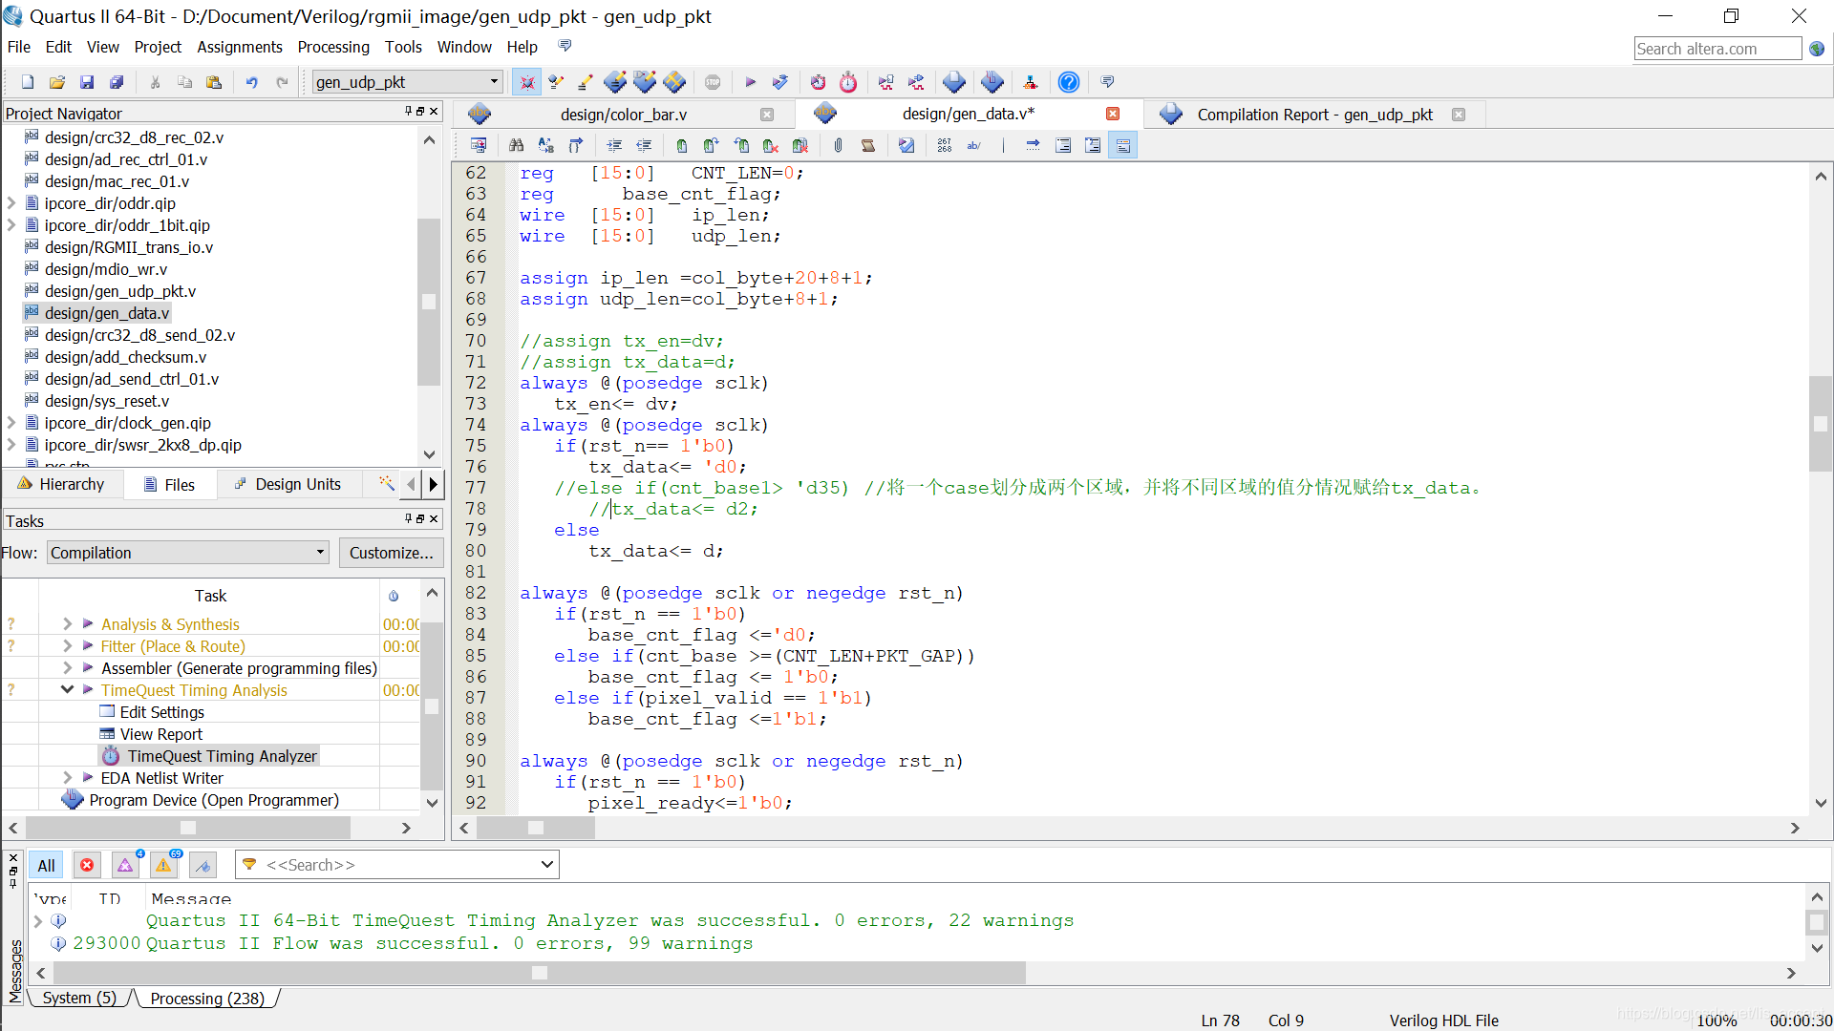
Task: Click the decrease indent icon in editor toolbar
Action: coord(645,145)
